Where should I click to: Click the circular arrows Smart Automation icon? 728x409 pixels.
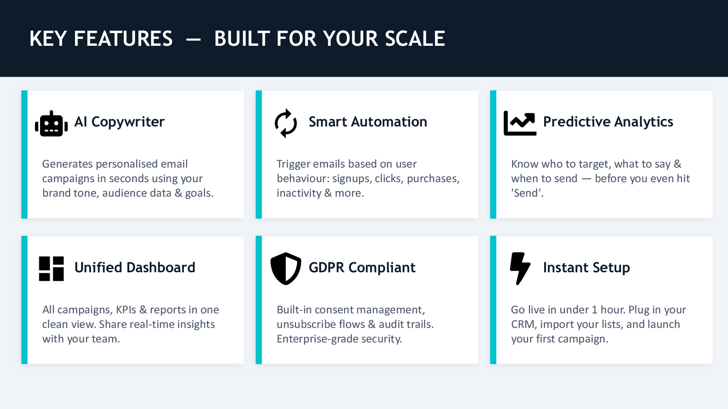pos(286,123)
